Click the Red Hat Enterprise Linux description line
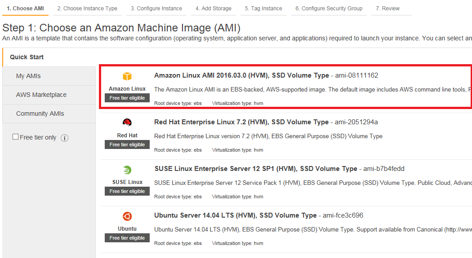 click(268, 136)
